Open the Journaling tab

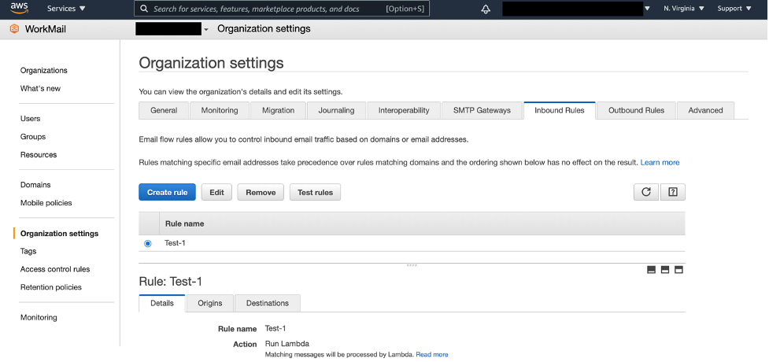click(336, 110)
